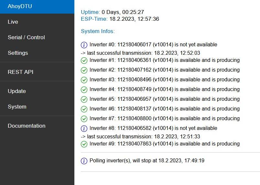The width and height of the screenshot is (260, 185).
Task: Click the info icon beside Inverter #8
Action: pos(84,128)
